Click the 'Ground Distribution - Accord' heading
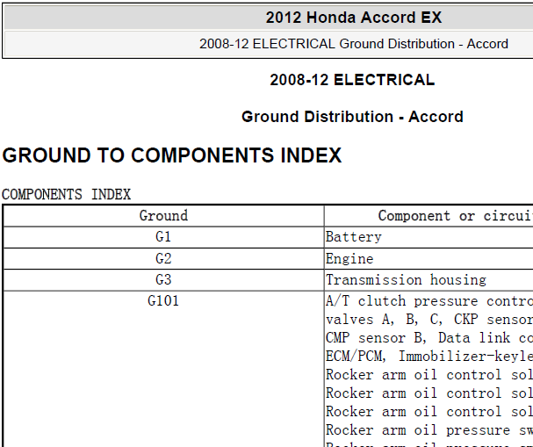The width and height of the screenshot is (533, 447). pyautogui.click(x=352, y=117)
